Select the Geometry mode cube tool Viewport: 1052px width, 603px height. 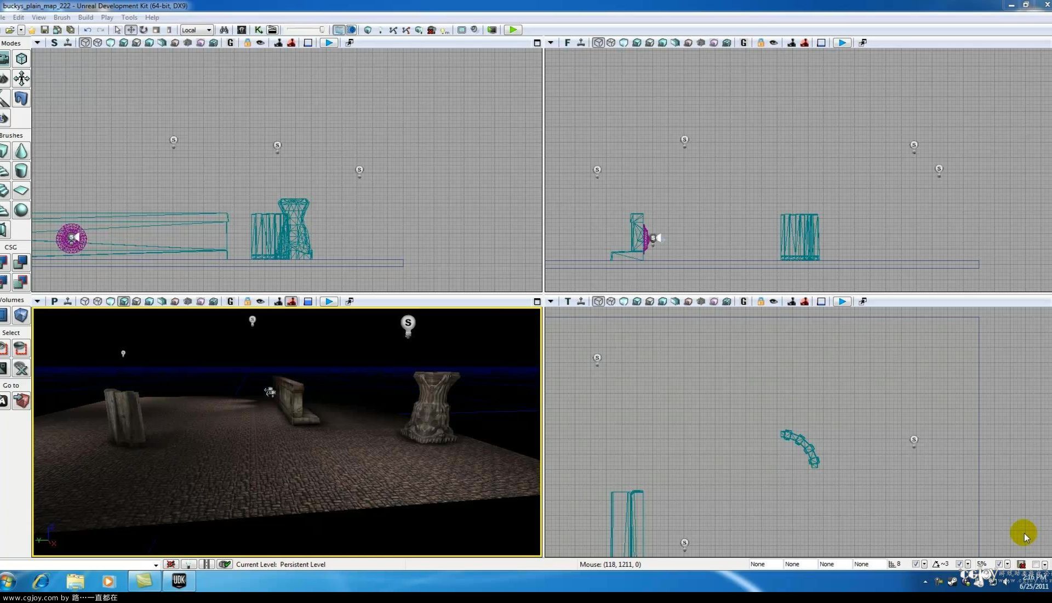point(21,59)
